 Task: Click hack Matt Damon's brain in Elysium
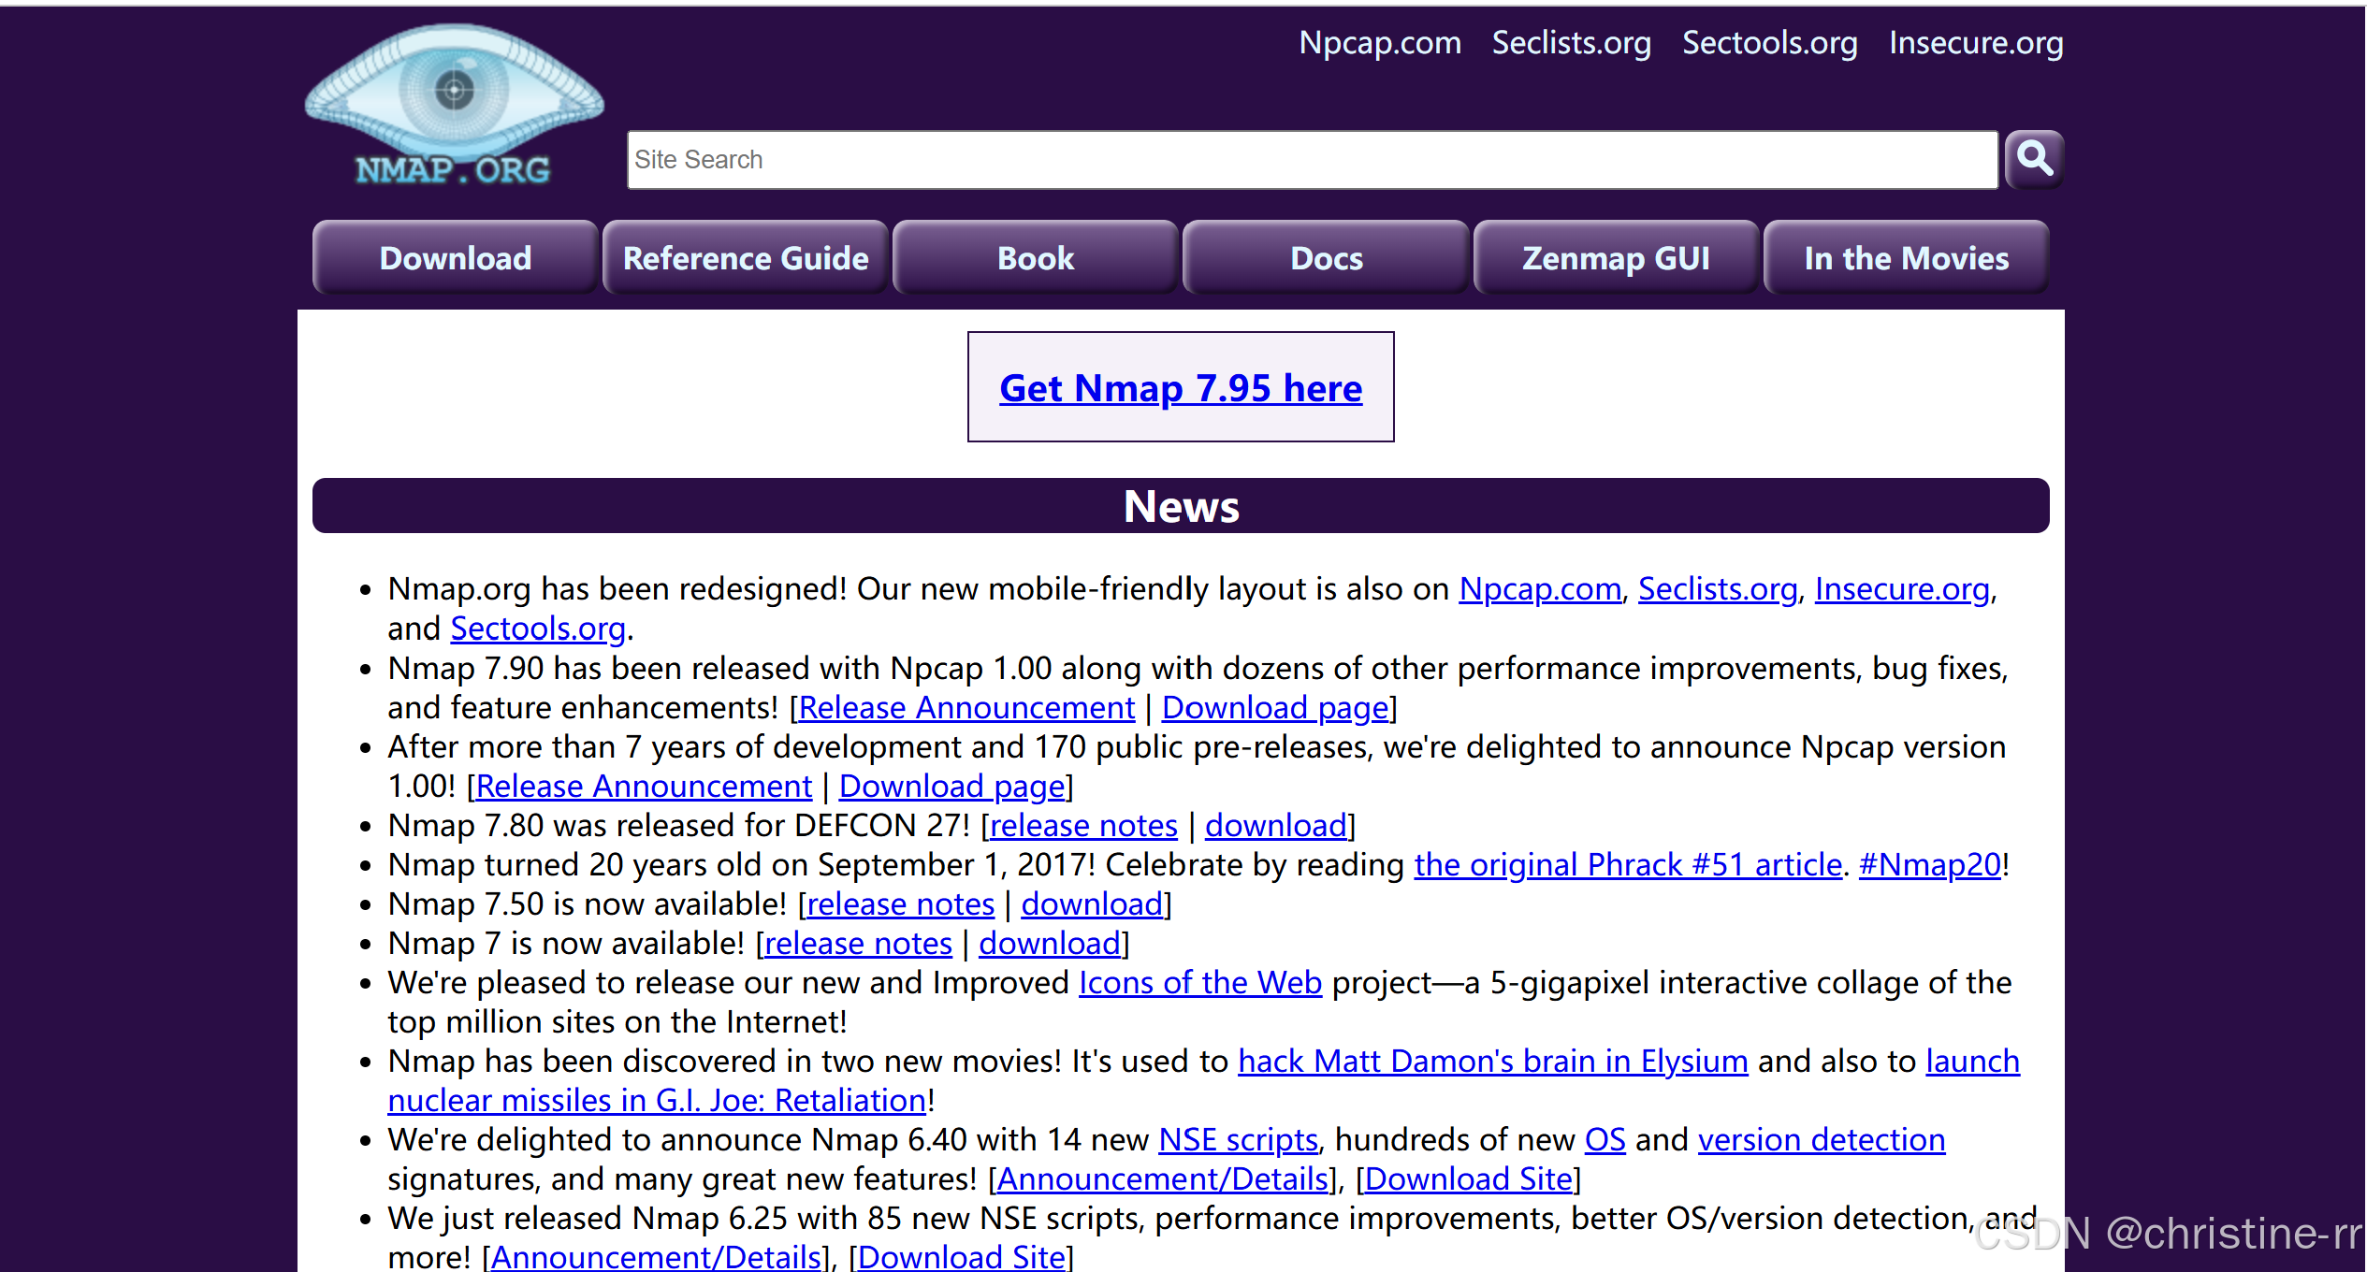pos(1492,1062)
